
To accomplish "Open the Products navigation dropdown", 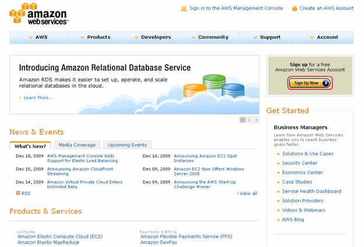I will click(96, 37).
